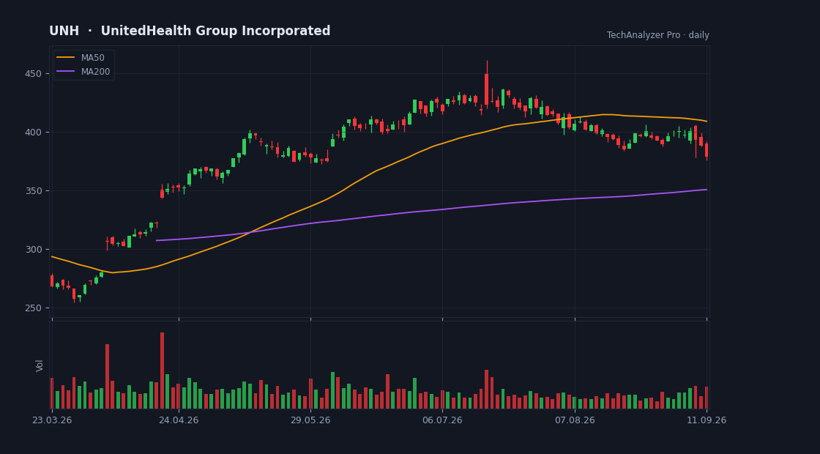The height and width of the screenshot is (454, 820).
Task: Click the 250 price axis label
Action: (33, 308)
